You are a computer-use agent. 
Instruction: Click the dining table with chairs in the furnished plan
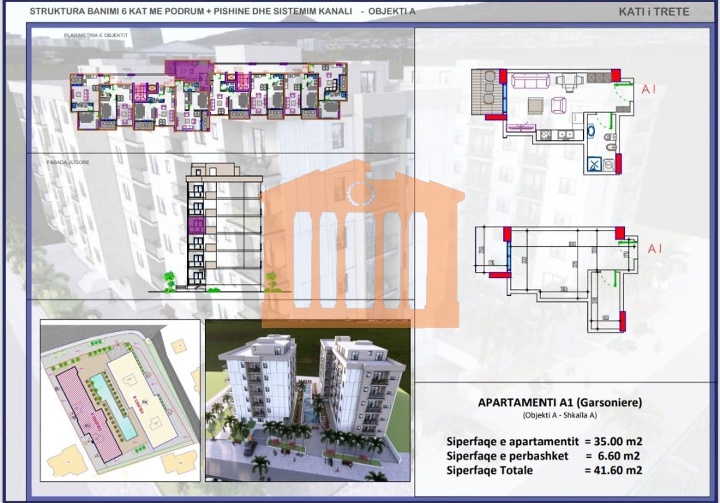(x=569, y=82)
